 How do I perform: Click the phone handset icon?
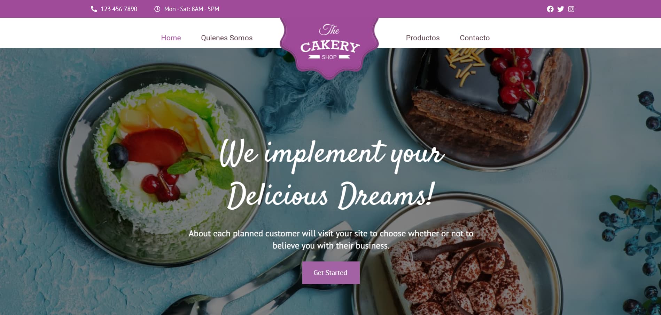click(94, 9)
